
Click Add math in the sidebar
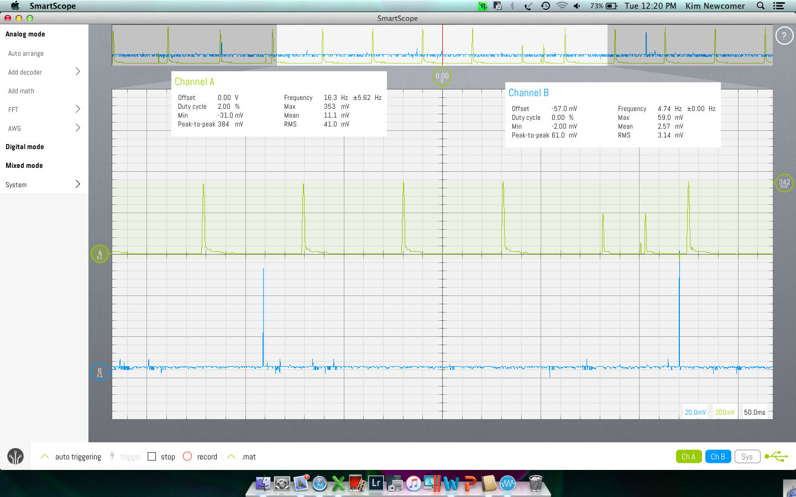(x=22, y=91)
